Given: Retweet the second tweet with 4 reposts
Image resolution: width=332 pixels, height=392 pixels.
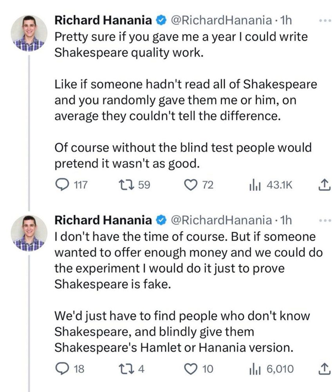Looking at the screenshot, I should click(127, 368).
